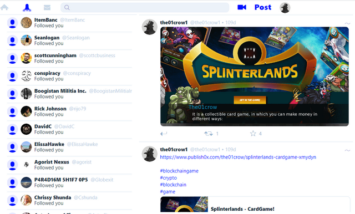The height and width of the screenshot is (214, 355).
Task: Open the conspiracy profile name
Action: 47,73
